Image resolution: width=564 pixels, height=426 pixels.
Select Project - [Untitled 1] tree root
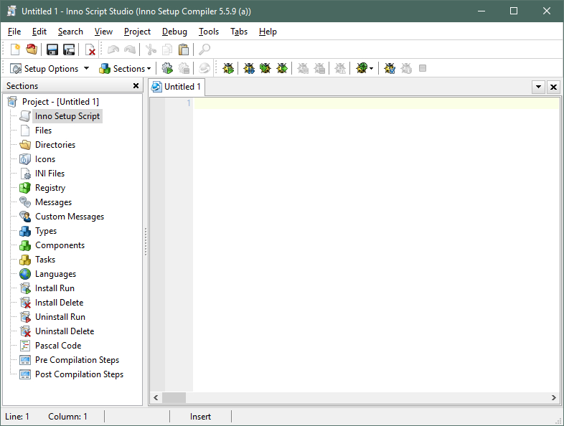click(x=60, y=102)
